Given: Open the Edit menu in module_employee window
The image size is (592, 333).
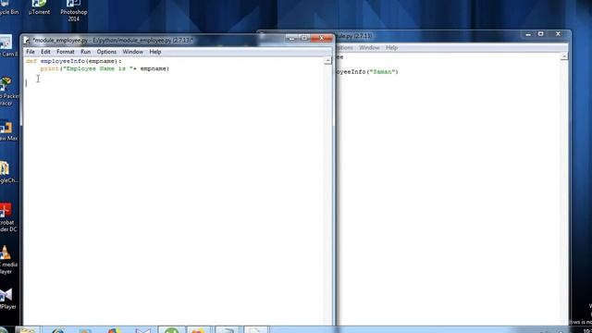Looking at the screenshot, I should [45, 52].
